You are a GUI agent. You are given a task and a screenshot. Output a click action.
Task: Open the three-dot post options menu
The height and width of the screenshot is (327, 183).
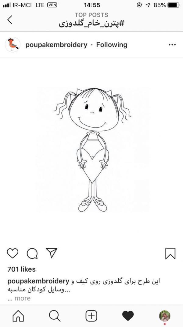click(x=172, y=45)
